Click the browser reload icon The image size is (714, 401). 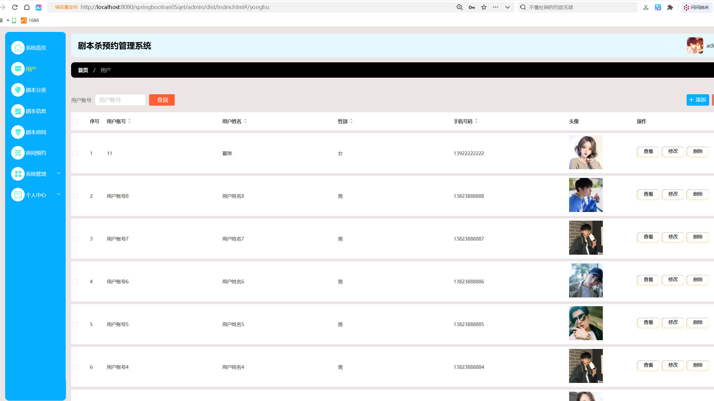pyautogui.click(x=14, y=7)
